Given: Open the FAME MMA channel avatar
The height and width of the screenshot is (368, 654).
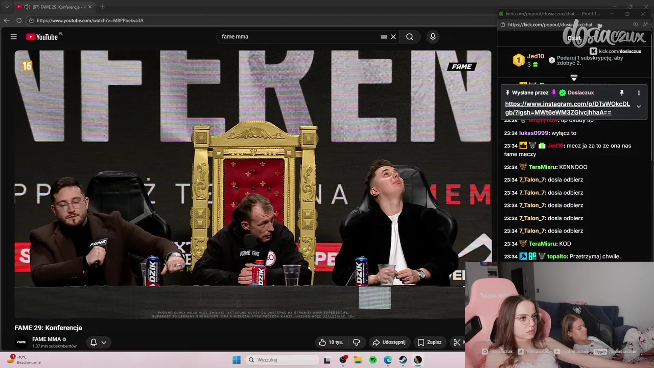Looking at the screenshot, I should (21, 342).
